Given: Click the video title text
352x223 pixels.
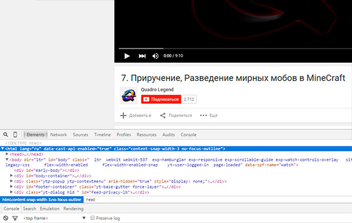Looking at the screenshot, I should [x=233, y=78].
